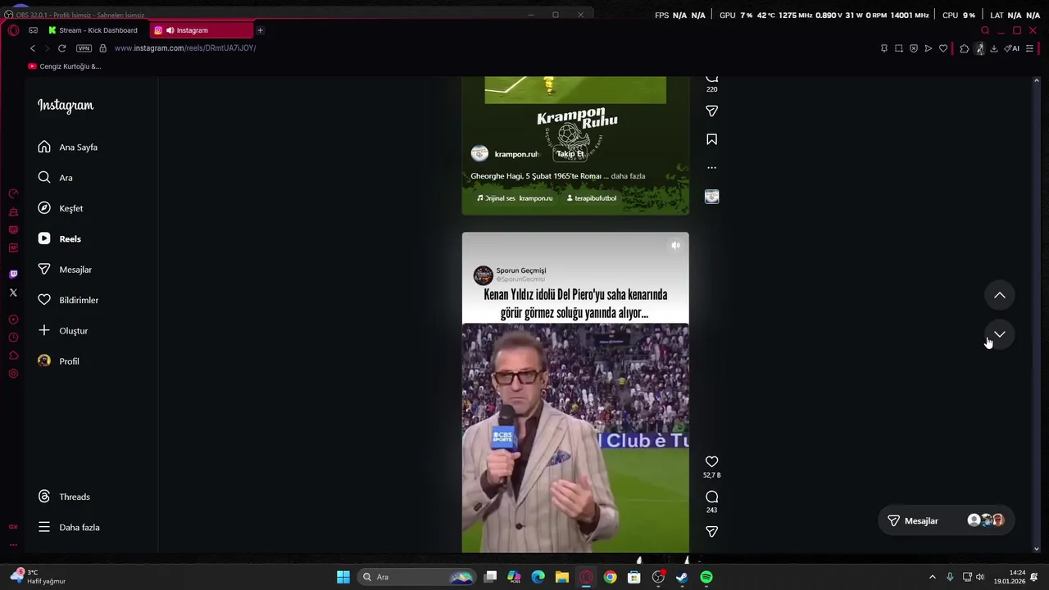Go back in browser

pyautogui.click(x=33, y=48)
